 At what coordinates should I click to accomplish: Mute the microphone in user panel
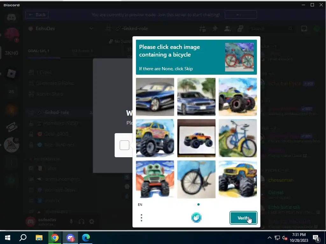click(71, 221)
